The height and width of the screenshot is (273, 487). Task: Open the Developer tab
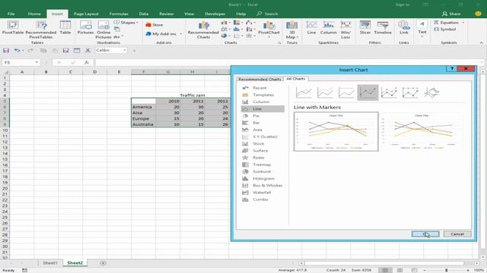pyautogui.click(x=215, y=14)
